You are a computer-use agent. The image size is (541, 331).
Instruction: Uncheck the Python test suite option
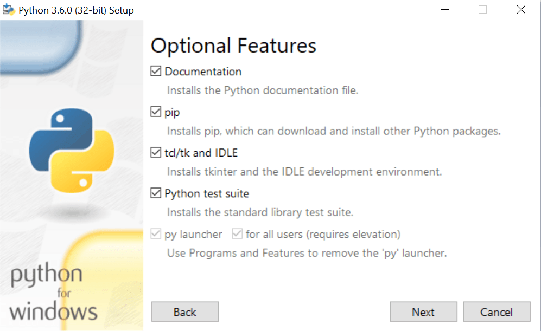point(155,193)
